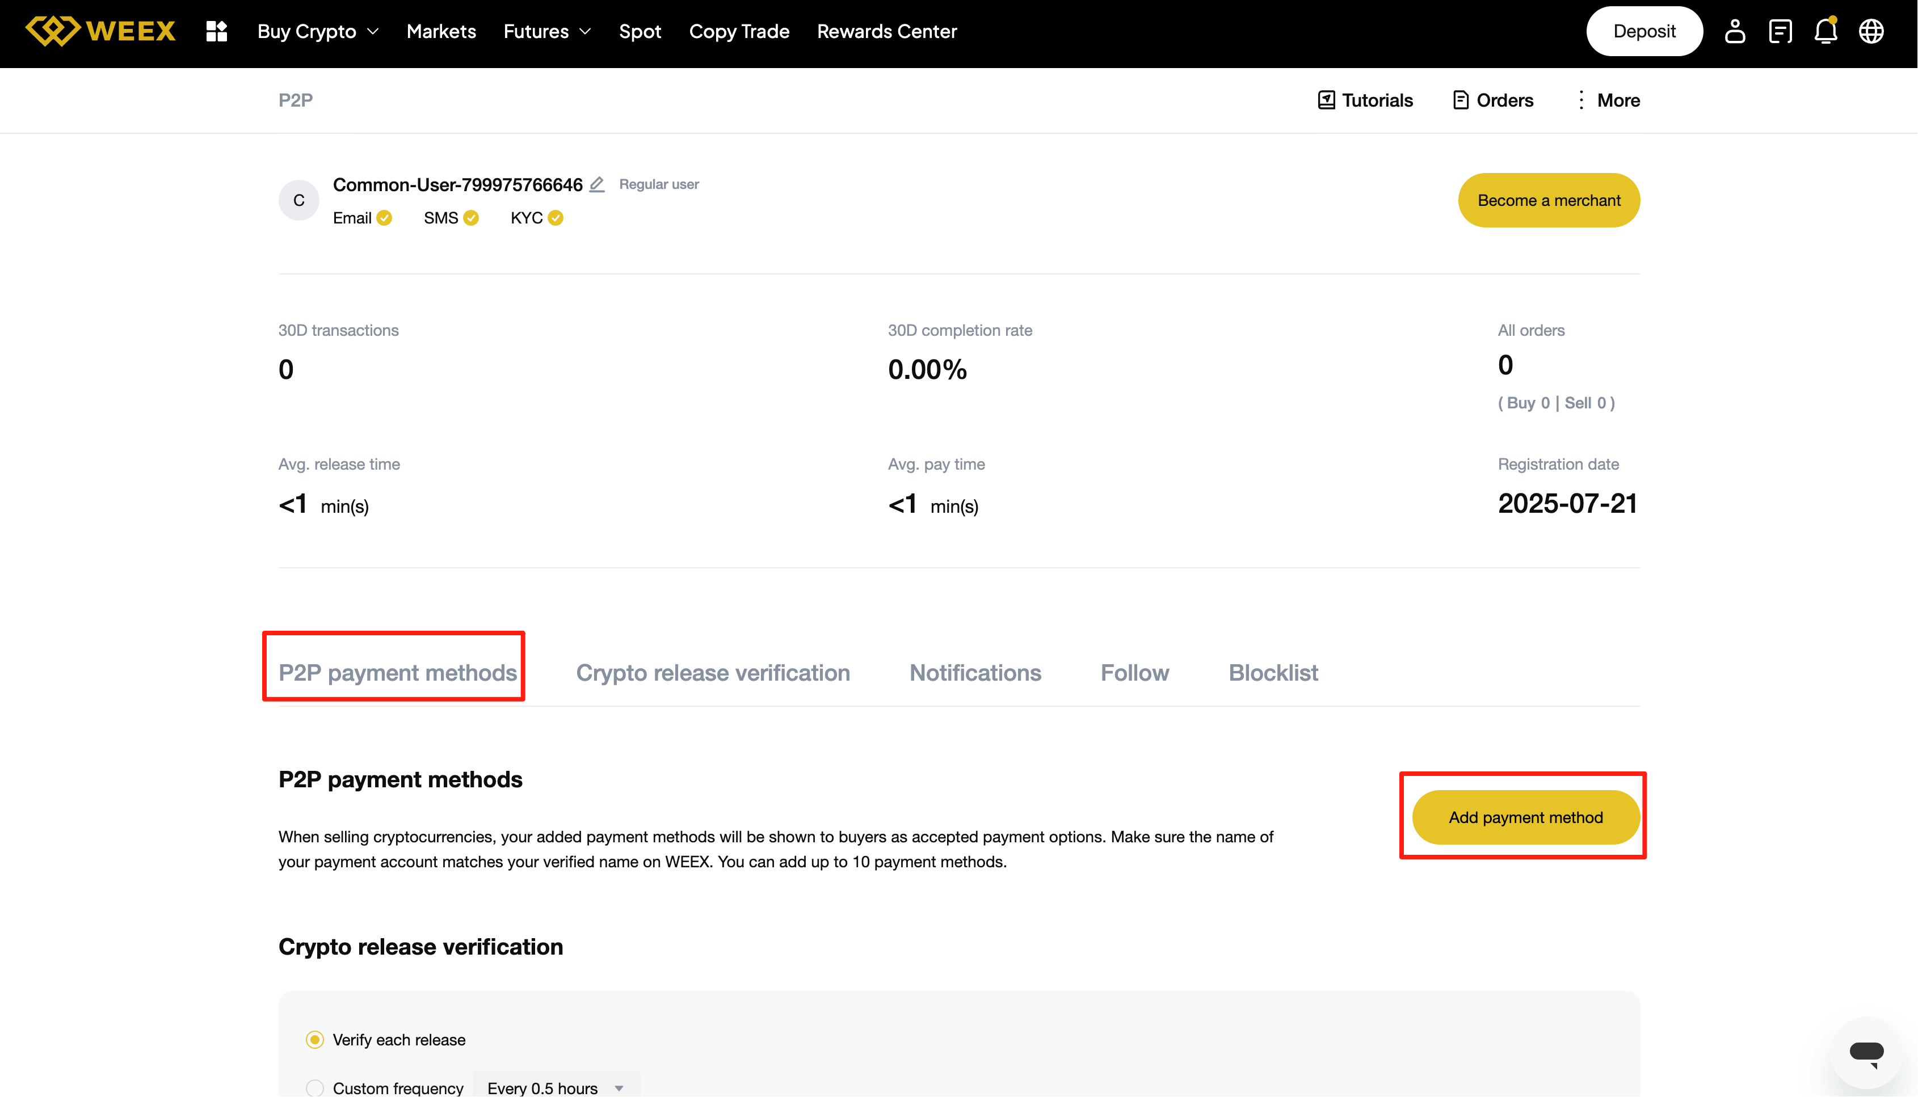Click Become a merchant button

pyautogui.click(x=1548, y=200)
